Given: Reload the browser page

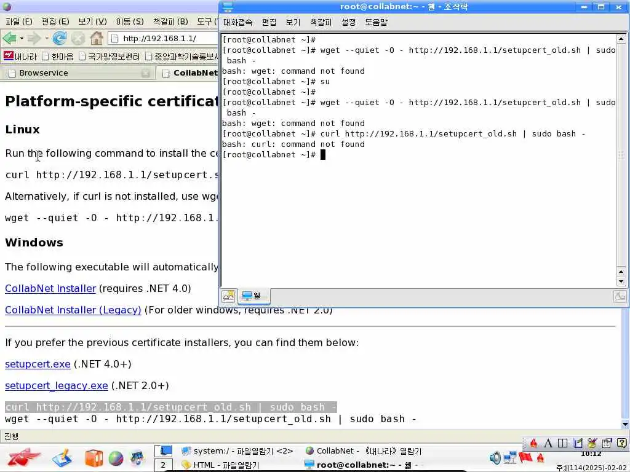Looking at the screenshot, I should (x=60, y=38).
